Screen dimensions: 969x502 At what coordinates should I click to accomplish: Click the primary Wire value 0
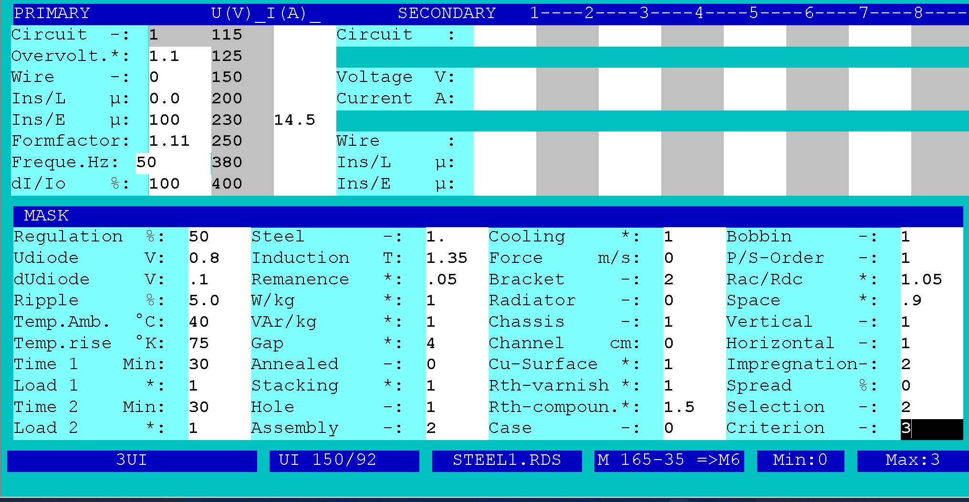click(x=179, y=78)
